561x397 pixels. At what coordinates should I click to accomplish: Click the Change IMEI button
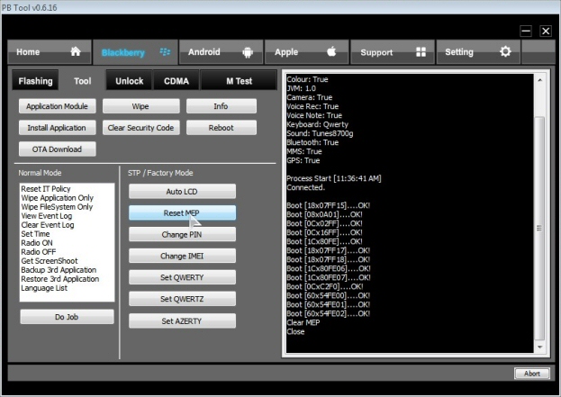coord(182,256)
